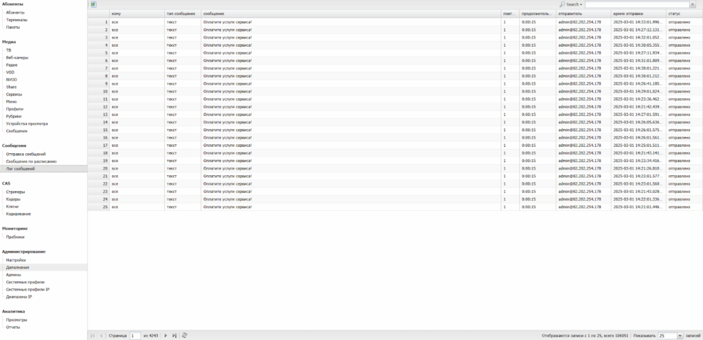Sort by время отправки column header
Screen dimensions: 703x340
(628, 13)
